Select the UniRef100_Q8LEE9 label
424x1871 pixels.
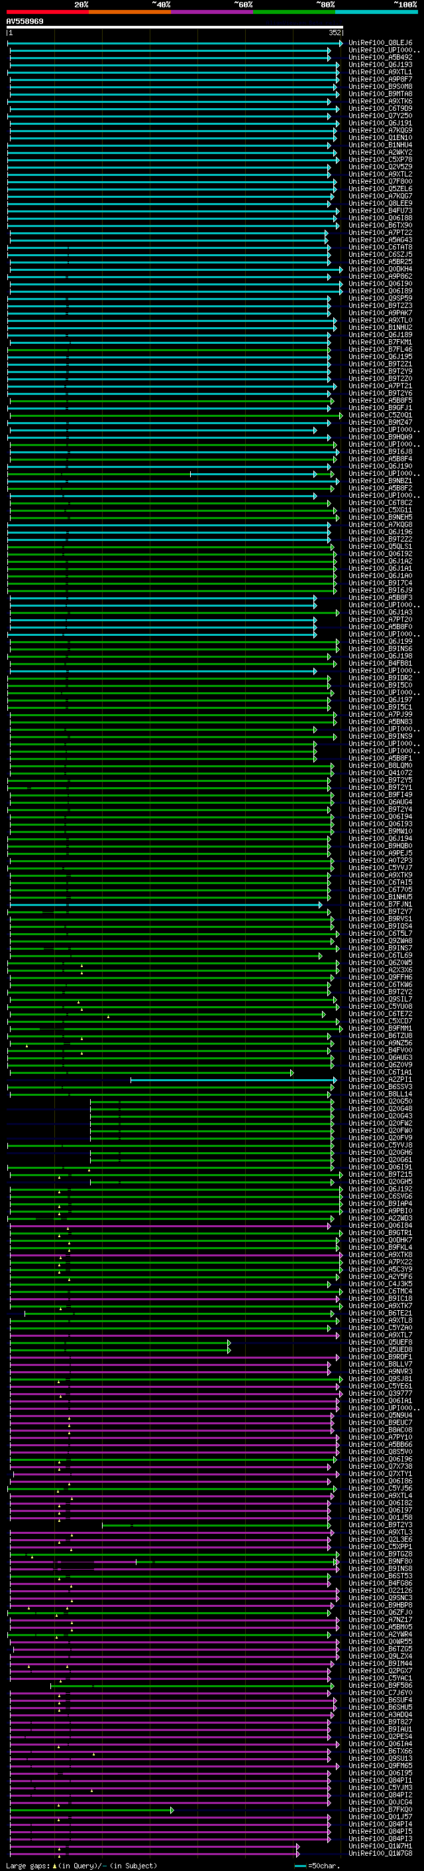(380, 203)
